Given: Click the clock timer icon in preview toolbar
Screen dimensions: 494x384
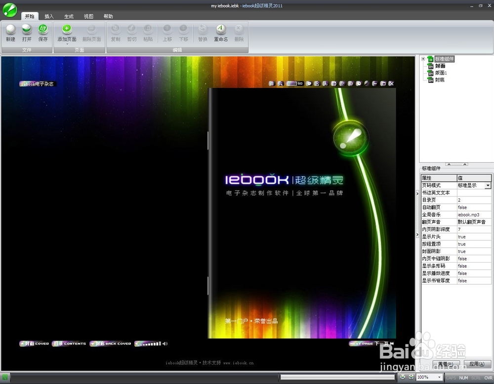Looking at the screenshot, I should (x=359, y=83).
